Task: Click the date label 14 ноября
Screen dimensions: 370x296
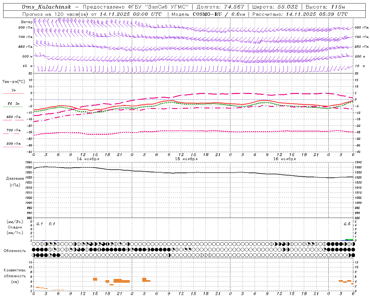Action: click(88, 159)
